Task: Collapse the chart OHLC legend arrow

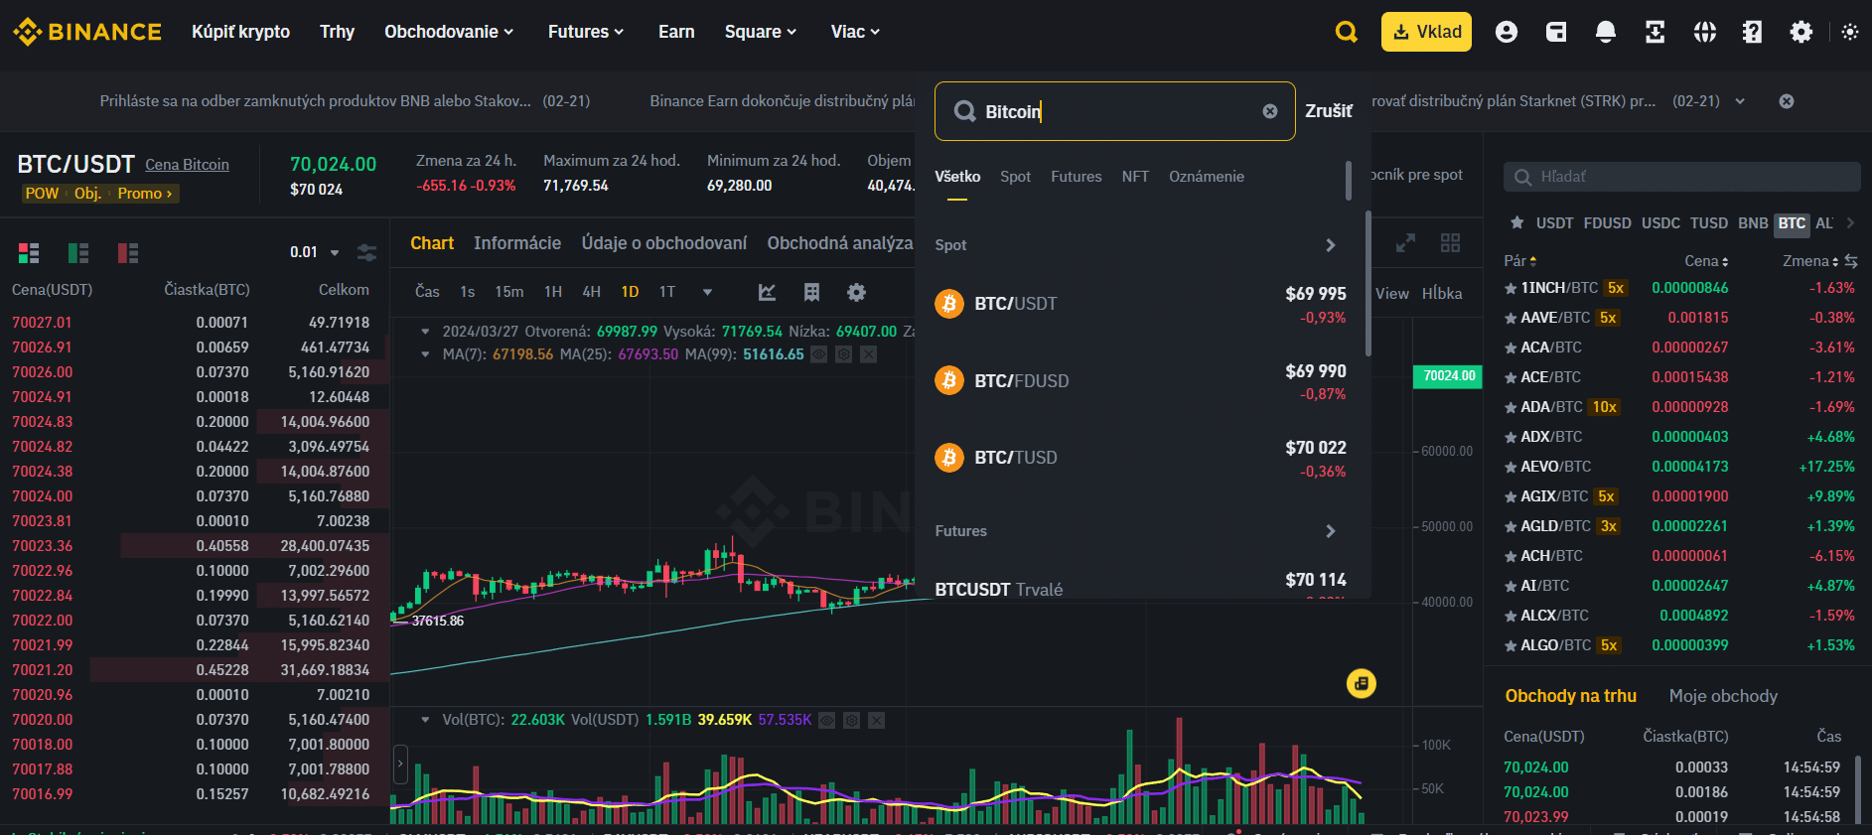Action: coord(425,331)
